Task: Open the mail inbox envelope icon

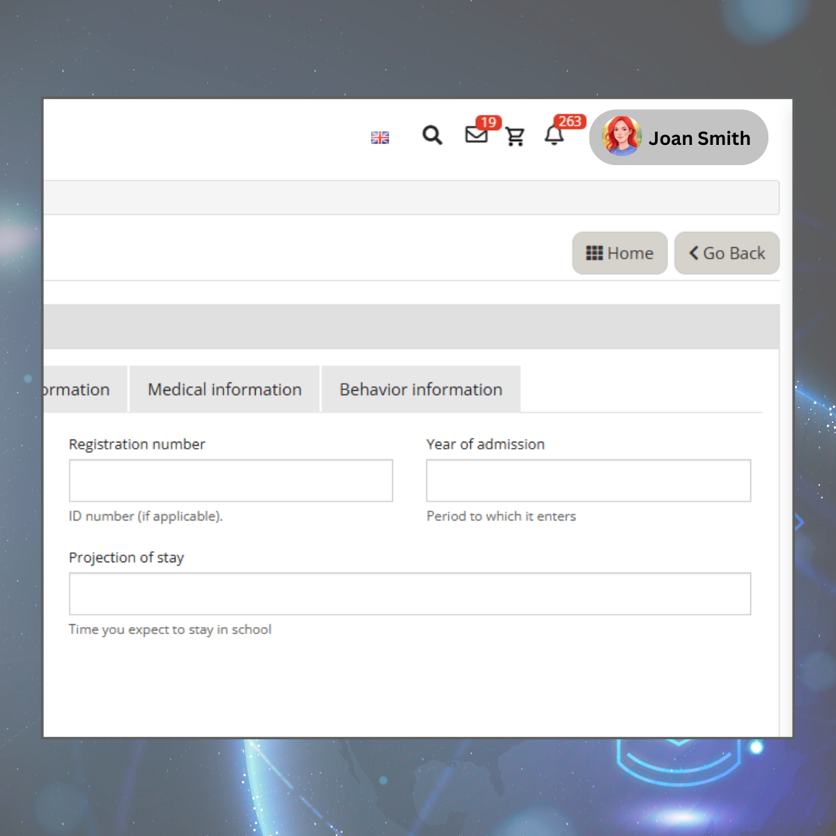Action: 476,134
